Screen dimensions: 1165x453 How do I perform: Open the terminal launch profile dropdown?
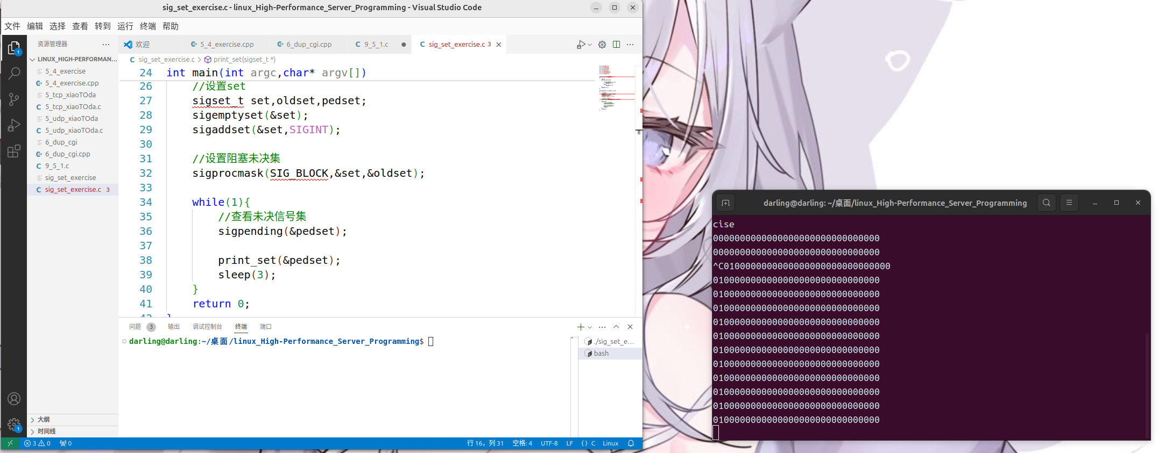click(590, 327)
